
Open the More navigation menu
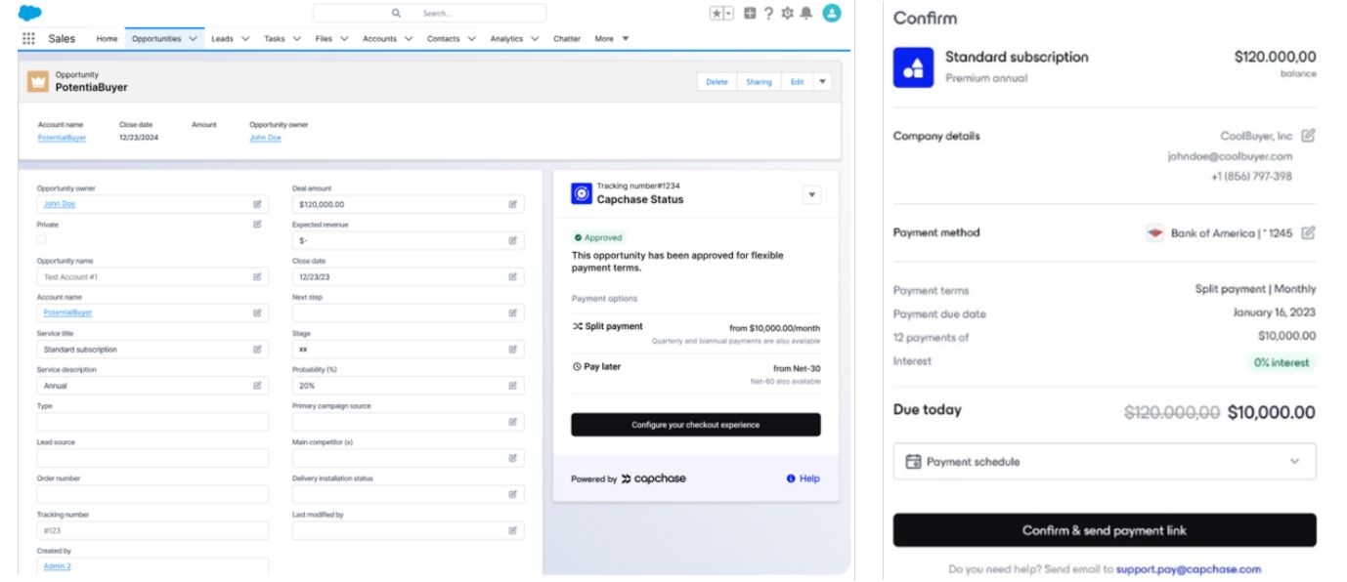coord(612,39)
